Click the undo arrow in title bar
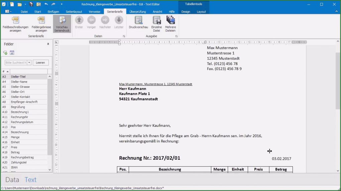Viewport: 341px width, 191px height. coord(46,4)
